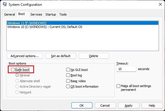Open the Services tab
This screenshot has width=165, height=111.
click(36, 14)
